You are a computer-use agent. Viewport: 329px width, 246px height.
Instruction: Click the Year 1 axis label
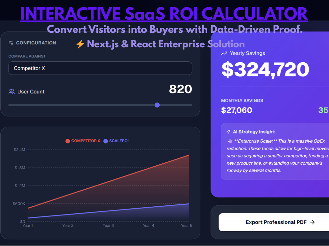pyautogui.click(x=28, y=226)
